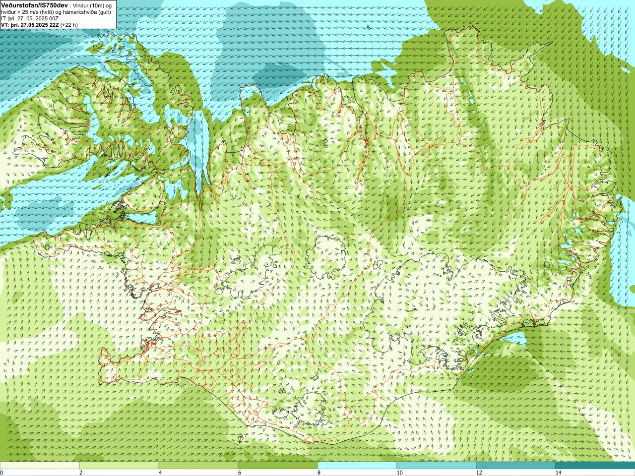
Task: Click the "VT: þri. 27.05.2025 22Z" valid time
Action: (x=30, y=24)
